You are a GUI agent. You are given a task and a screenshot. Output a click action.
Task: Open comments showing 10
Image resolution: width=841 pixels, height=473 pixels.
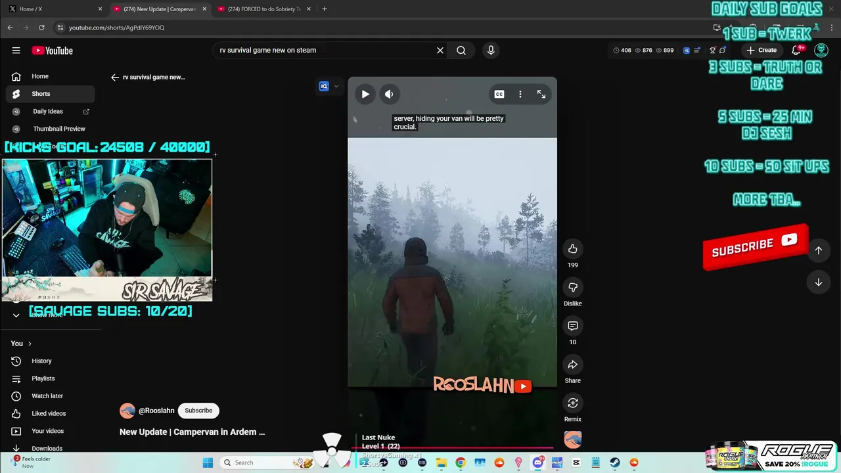click(x=572, y=326)
